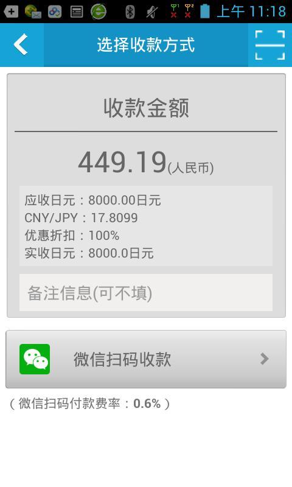292x487 pixels.
Task: Go back using the left arrow
Action: 21,44
